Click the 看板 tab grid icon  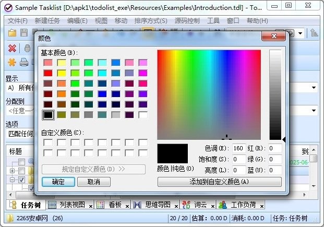point(100,205)
